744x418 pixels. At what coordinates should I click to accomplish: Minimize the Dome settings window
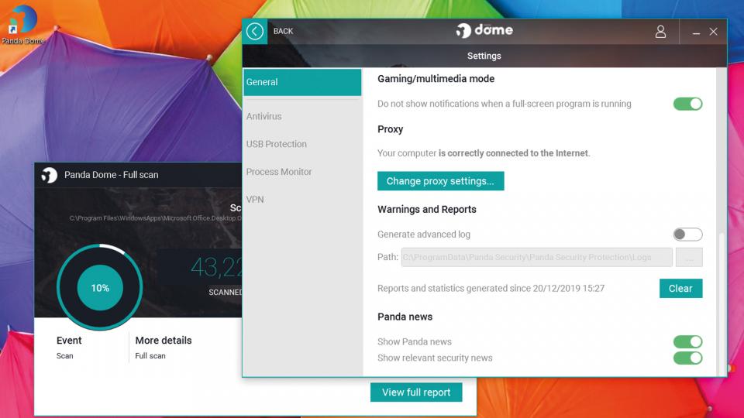point(696,33)
